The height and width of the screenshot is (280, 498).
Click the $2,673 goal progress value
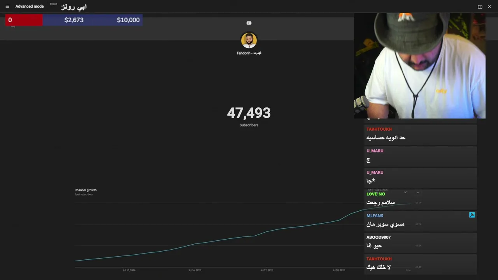(x=74, y=20)
